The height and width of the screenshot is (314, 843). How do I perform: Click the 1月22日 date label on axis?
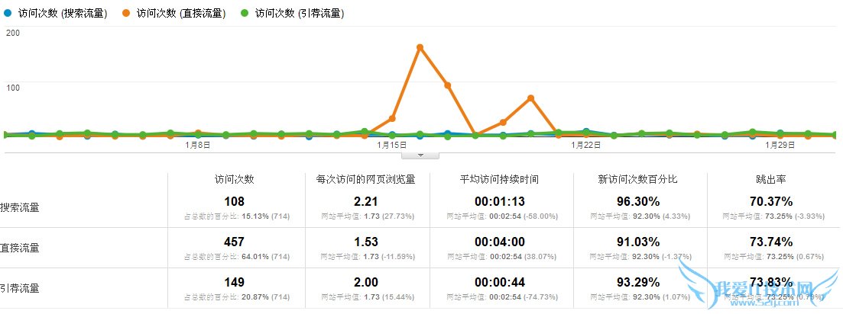point(586,145)
